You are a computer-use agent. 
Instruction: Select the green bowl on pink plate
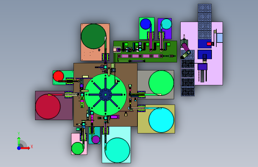pos(78,148)
